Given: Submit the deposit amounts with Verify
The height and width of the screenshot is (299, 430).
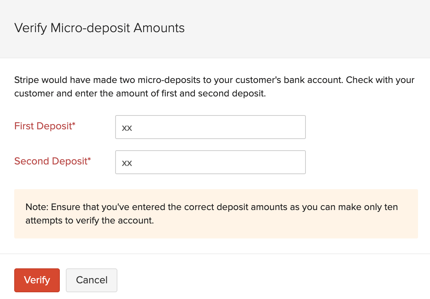Looking at the screenshot, I should (x=37, y=280).
